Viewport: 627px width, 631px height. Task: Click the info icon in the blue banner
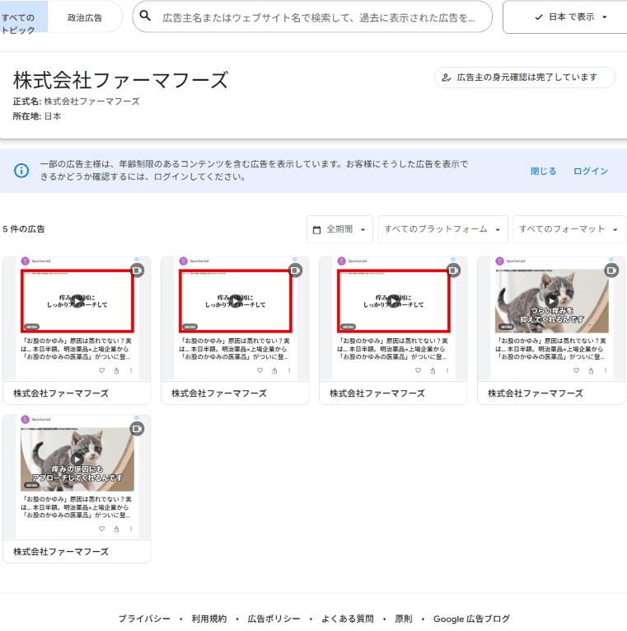tap(21, 171)
